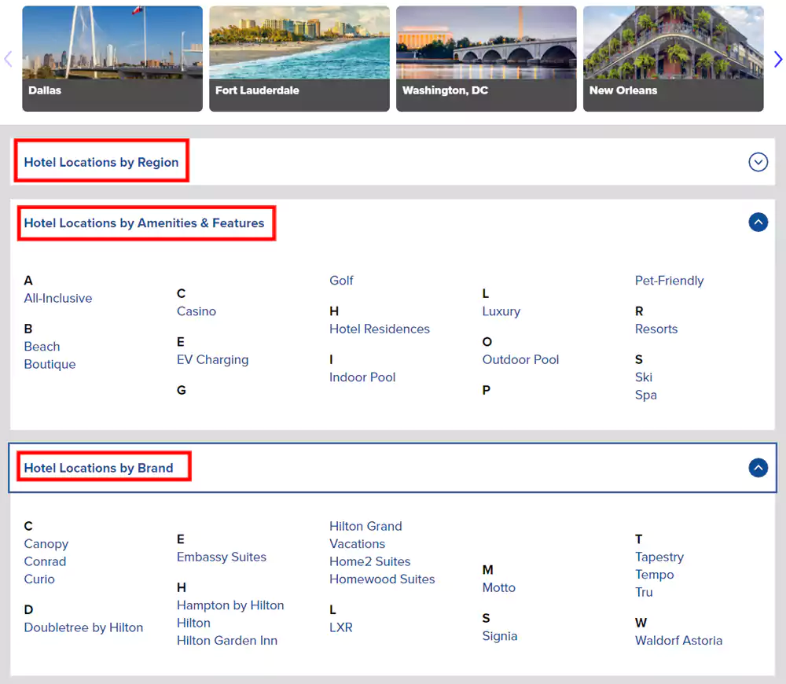The image size is (786, 684).
Task: Open the Waldorf Astoria brand link
Action: (678, 641)
